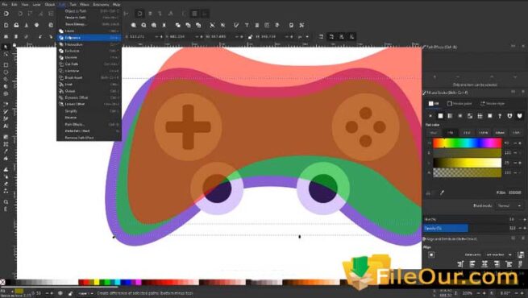Click the eyedropper icon in Fill panel
Image resolution: width=528 pixels, height=298 pixels.
[442, 192]
